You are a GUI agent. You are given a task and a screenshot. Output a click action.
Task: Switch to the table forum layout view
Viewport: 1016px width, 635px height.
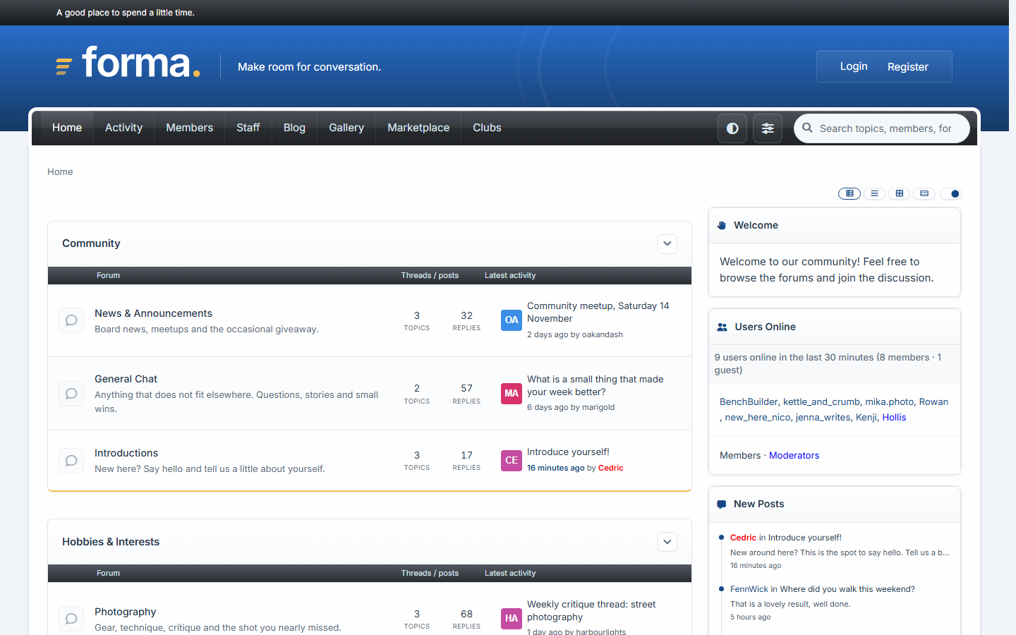tap(849, 193)
